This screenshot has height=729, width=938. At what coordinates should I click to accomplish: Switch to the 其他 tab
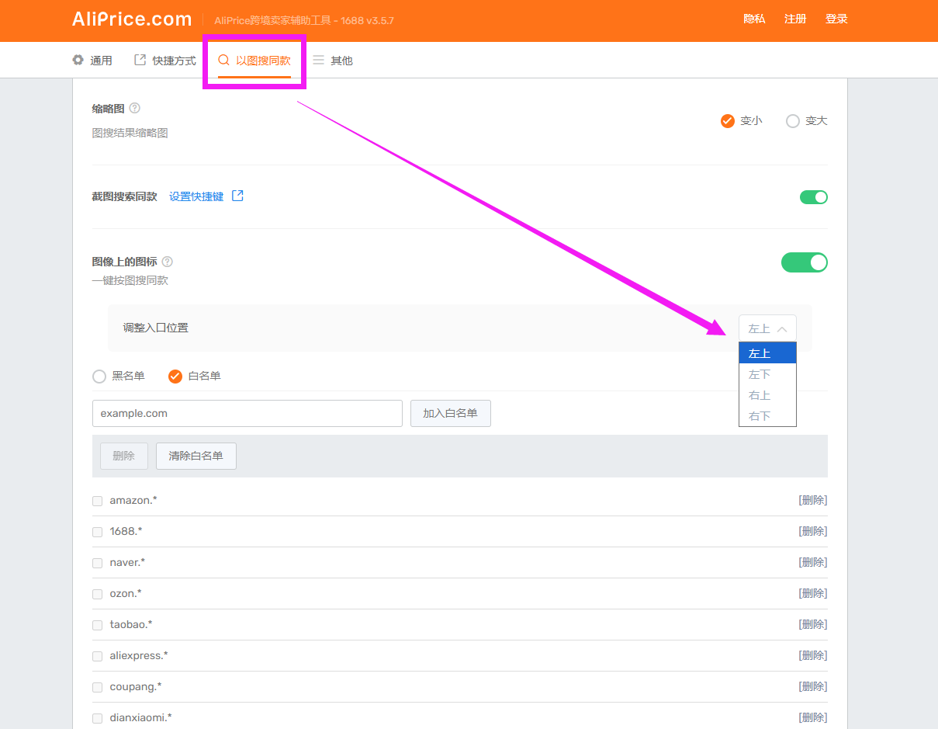click(x=333, y=61)
